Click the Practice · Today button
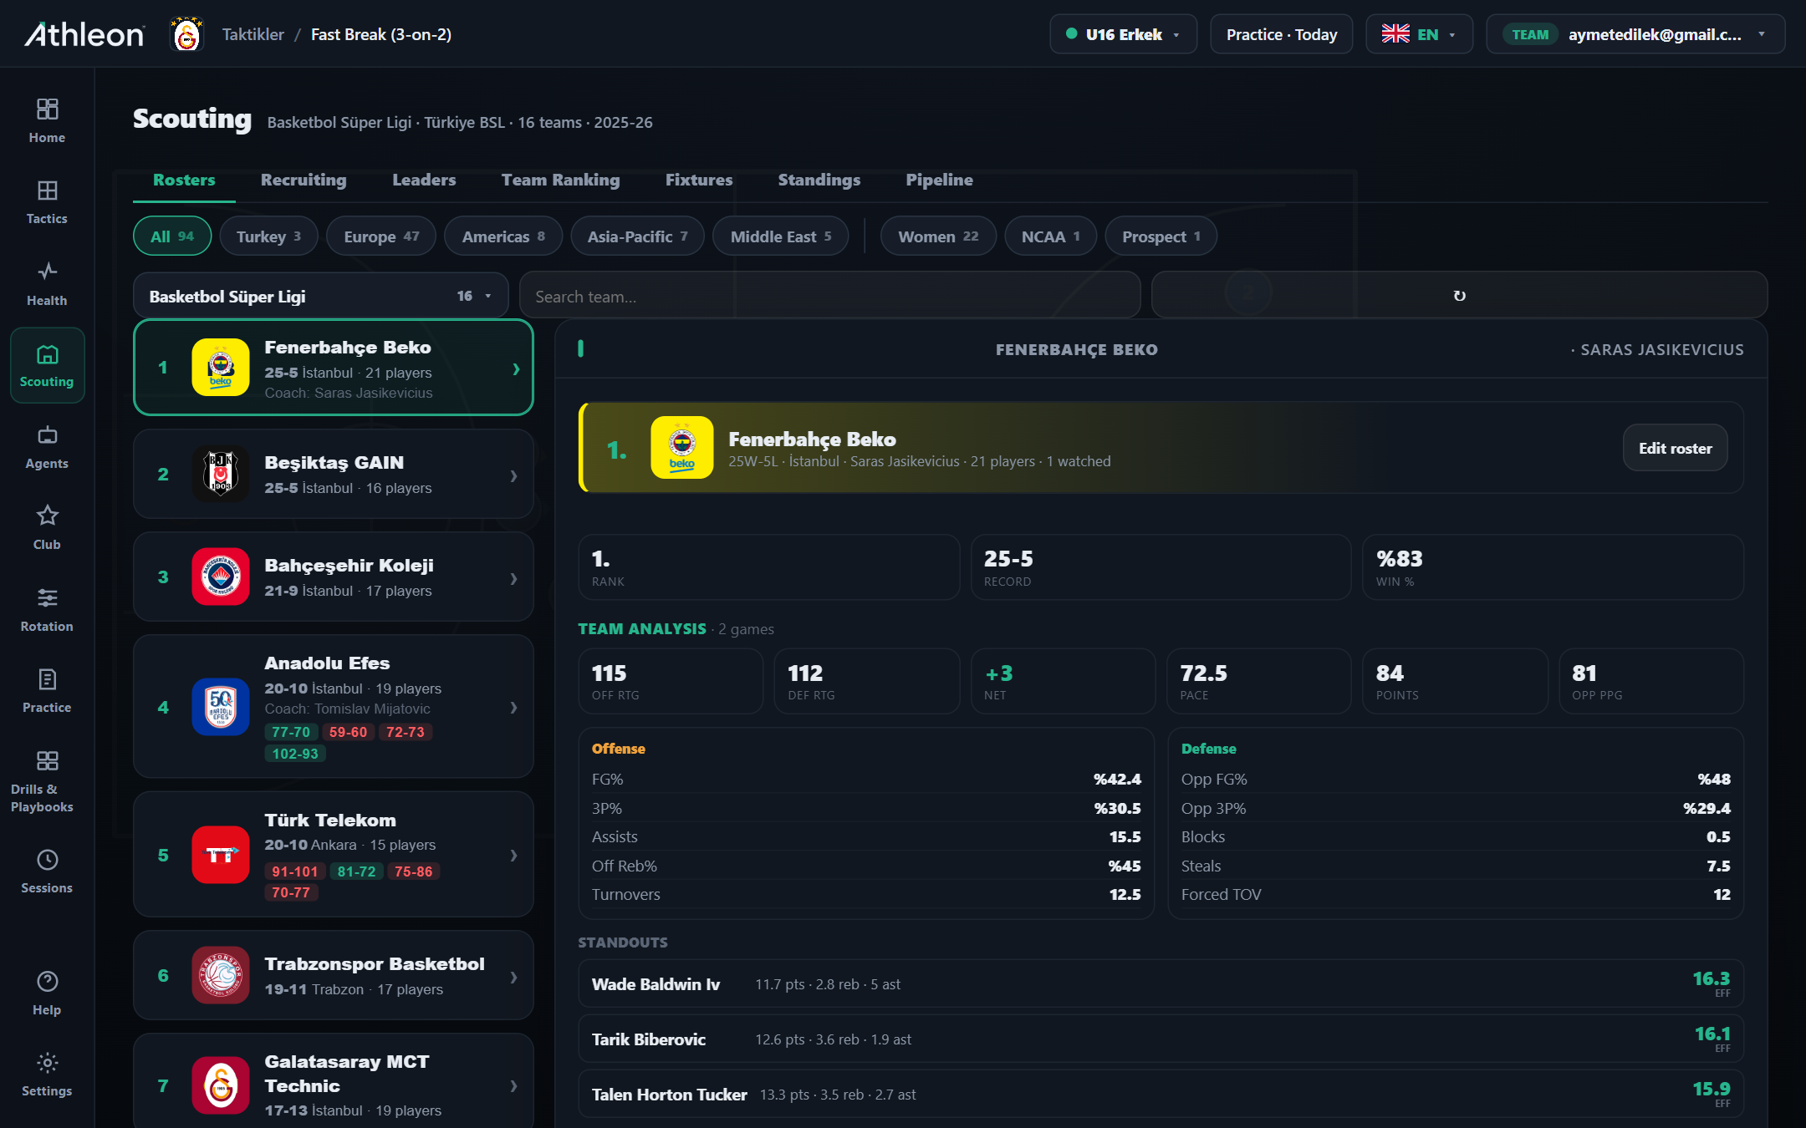The height and width of the screenshot is (1128, 1806). pyautogui.click(x=1282, y=34)
